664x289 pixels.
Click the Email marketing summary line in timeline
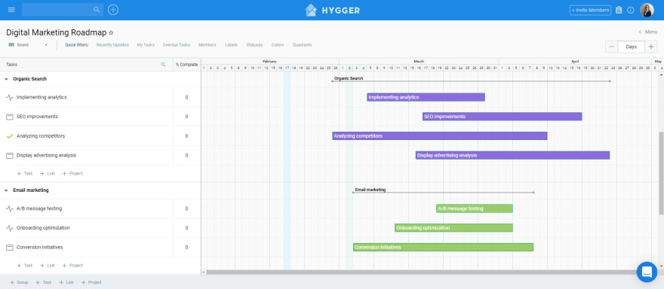pyautogui.click(x=443, y=193)
